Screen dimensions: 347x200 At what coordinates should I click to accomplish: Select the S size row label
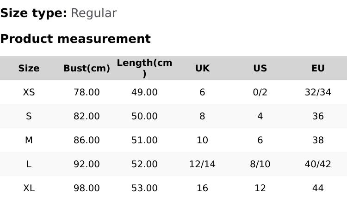click(x=29, y=116)
